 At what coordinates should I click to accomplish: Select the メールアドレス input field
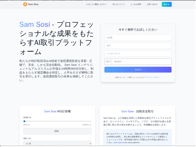click(x=138, y=54)
